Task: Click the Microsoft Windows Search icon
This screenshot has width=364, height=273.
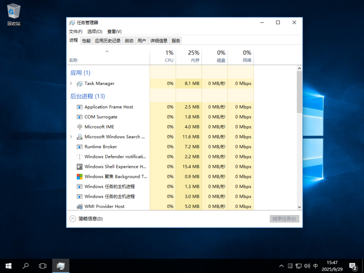Action: click(x=80, y=137)
